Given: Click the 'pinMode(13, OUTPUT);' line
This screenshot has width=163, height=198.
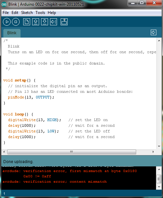Looking at the screenshot, I should [x=31, y=97].
